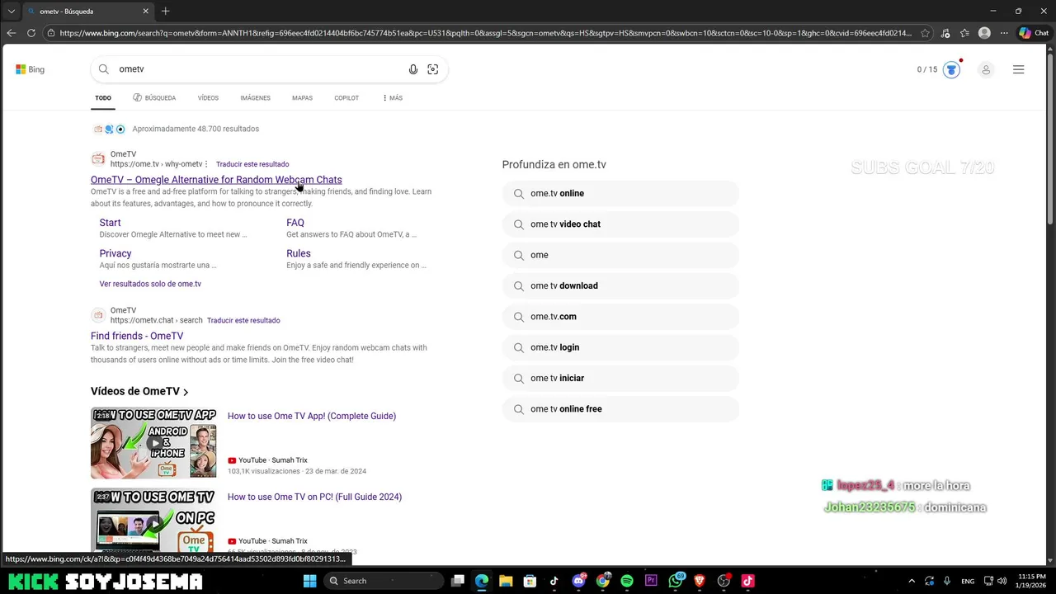Open the new tab plus button

coord(165,11)
